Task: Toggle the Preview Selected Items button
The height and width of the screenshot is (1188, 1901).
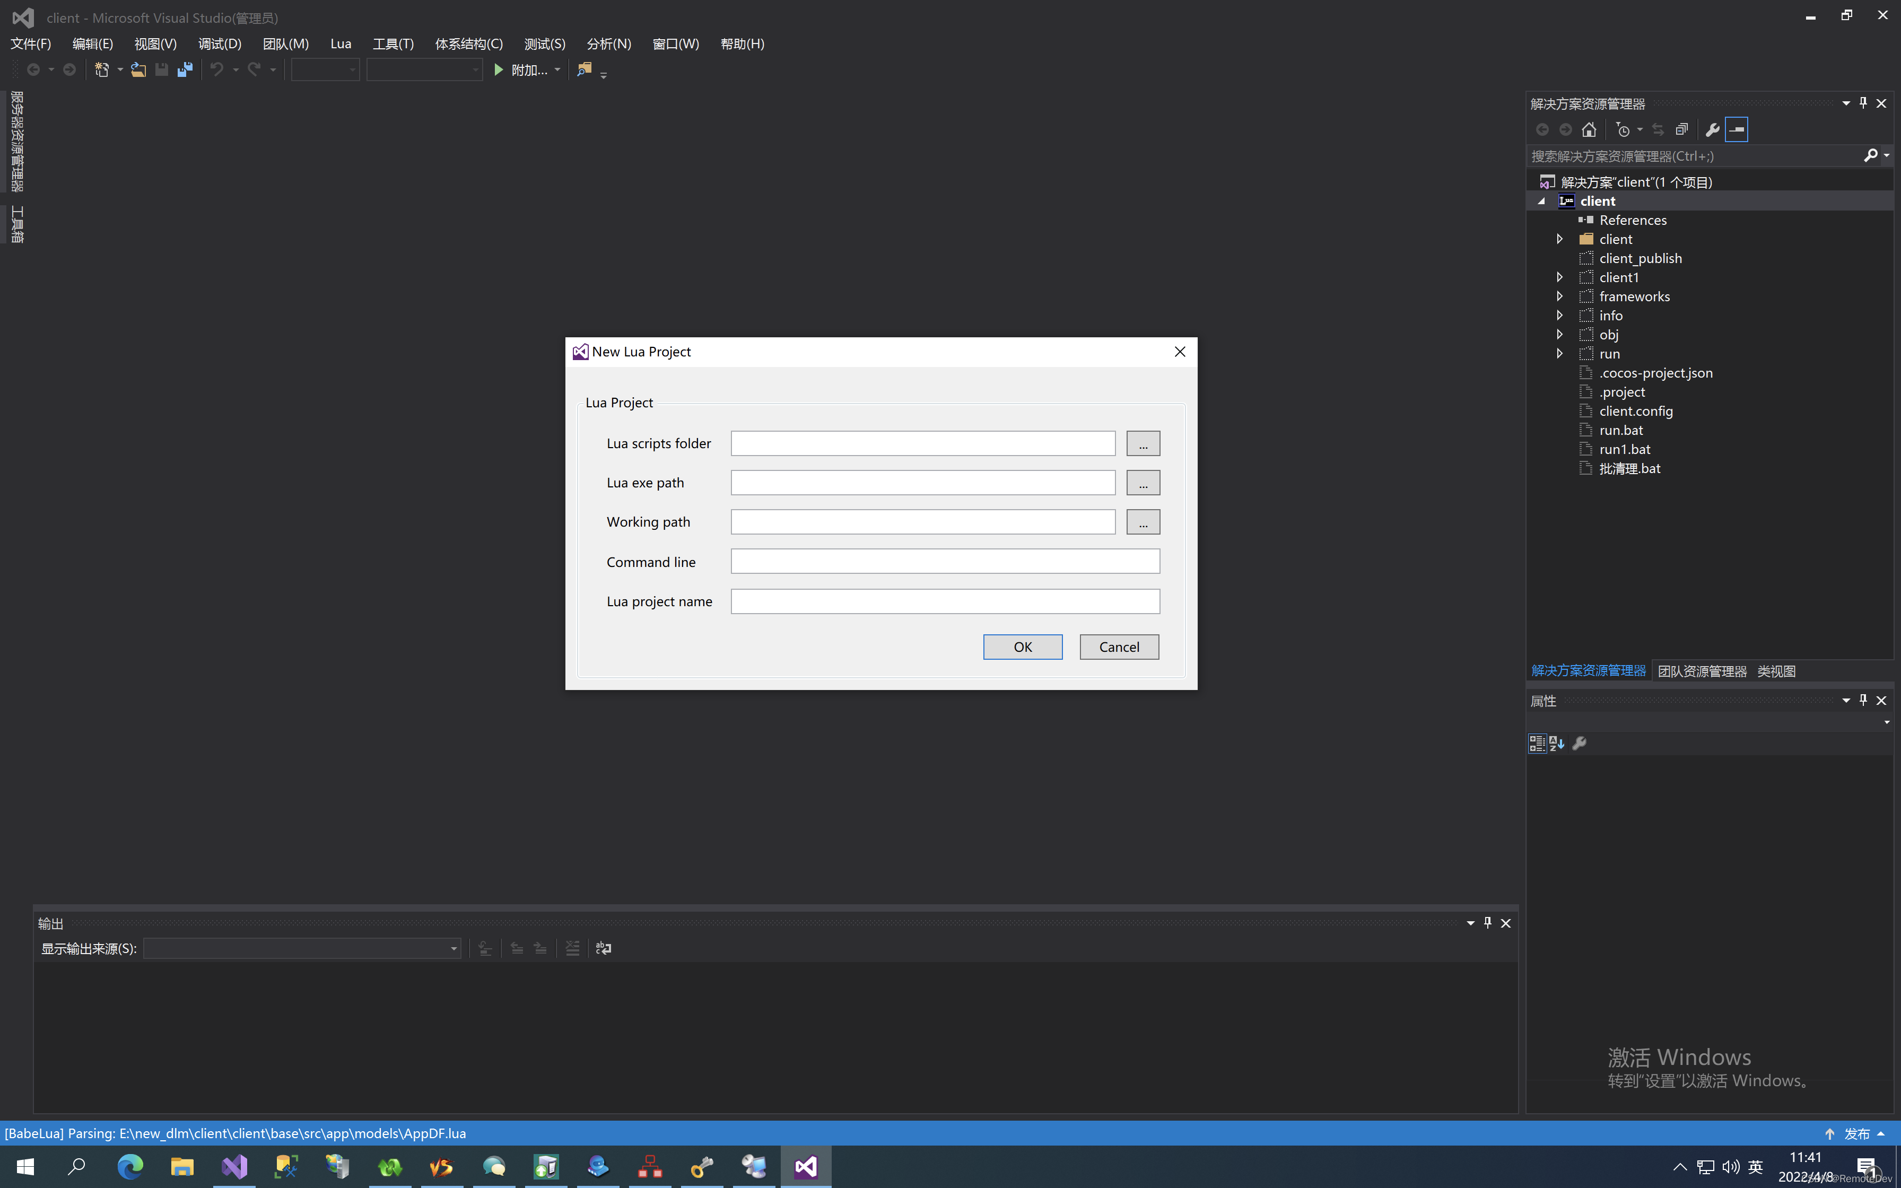Action: pyautogui.click(x=1736, y=129)
